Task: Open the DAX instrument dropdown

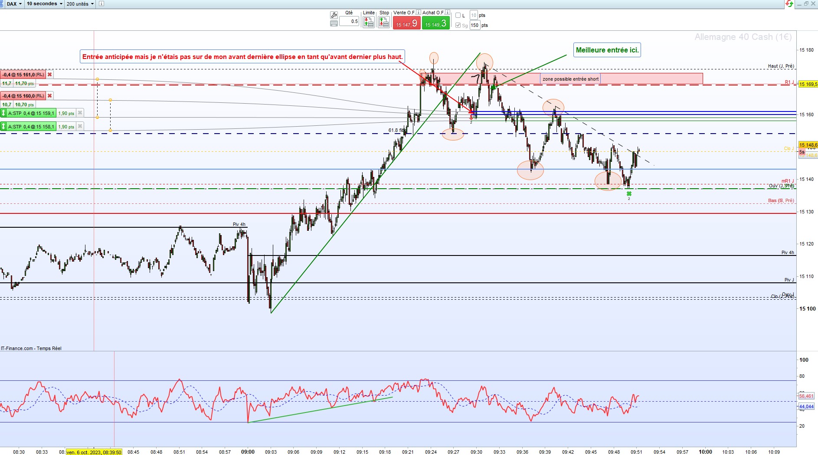Action: click(14, 3)
